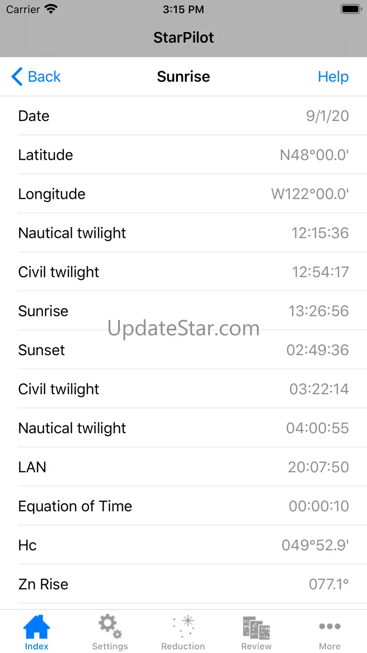This screenshot has height=653, width=367.
Task: Open the Help link
Action: [x=333, y=77]
